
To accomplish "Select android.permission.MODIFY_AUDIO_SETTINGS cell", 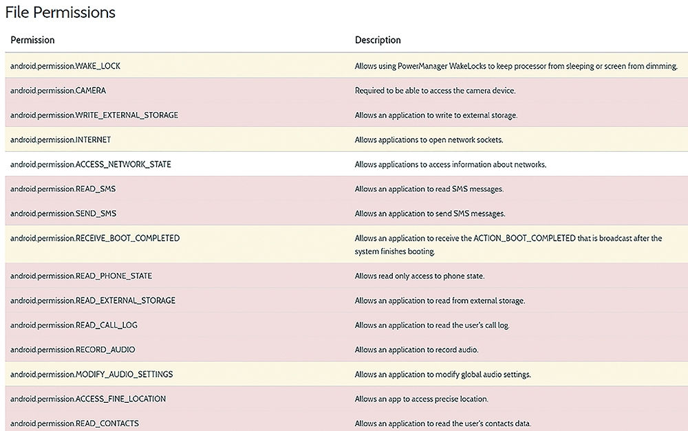I will click(x=92, y=374).
